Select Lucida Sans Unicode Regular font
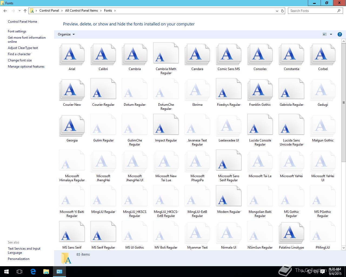This screenshot has height=277, width=346. click(291, 124)
